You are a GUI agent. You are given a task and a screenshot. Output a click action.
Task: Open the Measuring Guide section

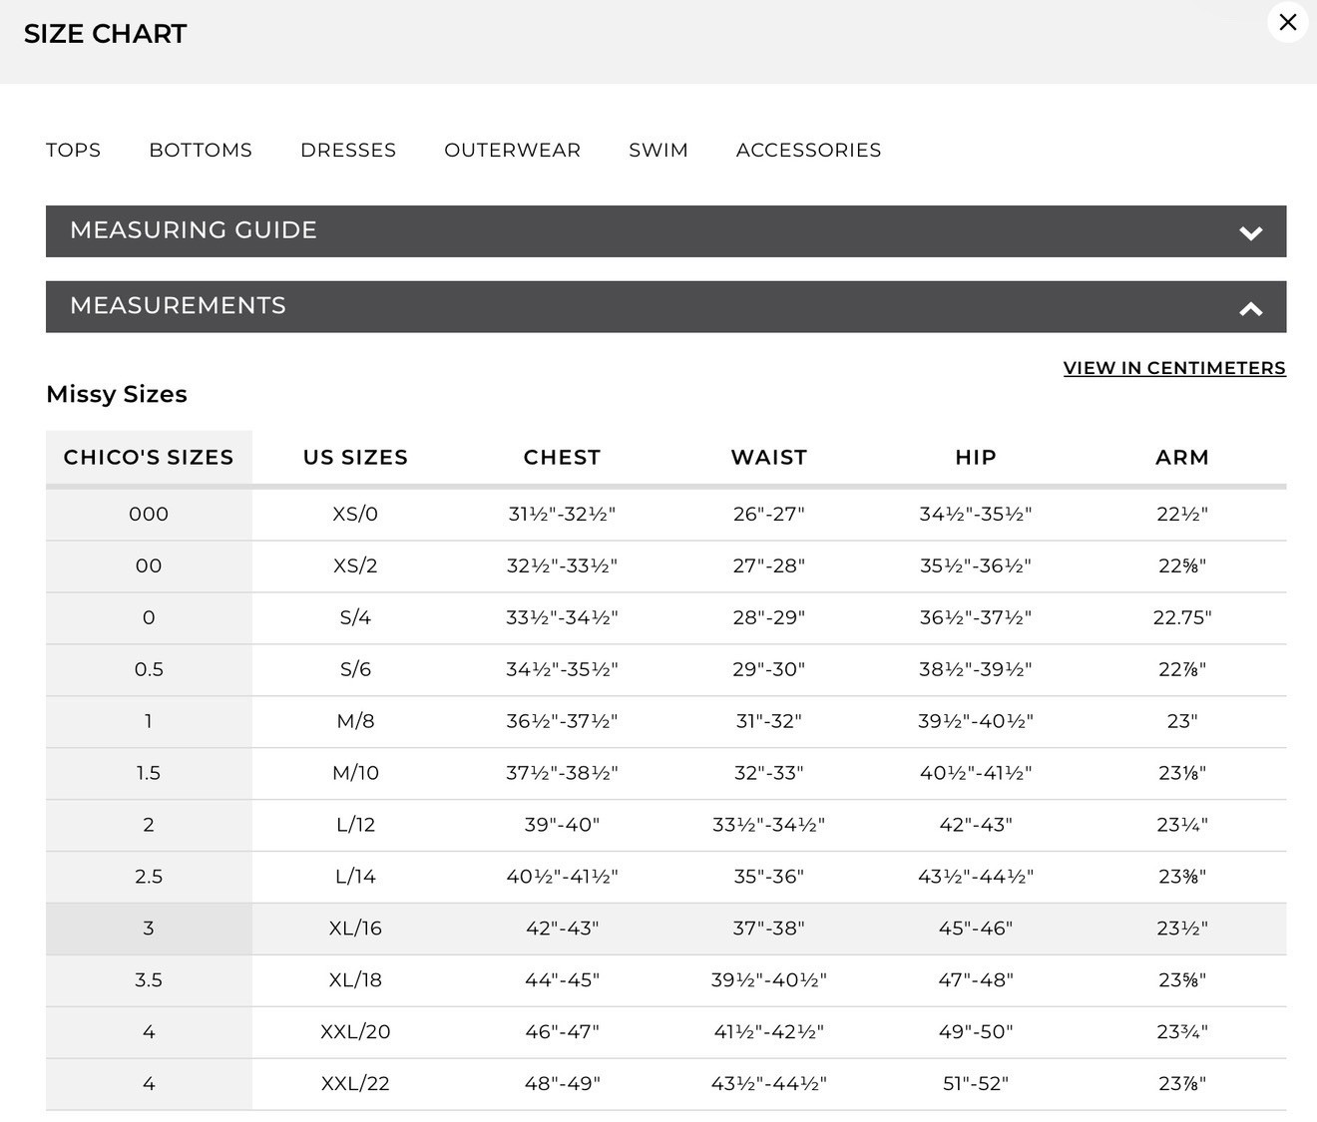[665, 231]
